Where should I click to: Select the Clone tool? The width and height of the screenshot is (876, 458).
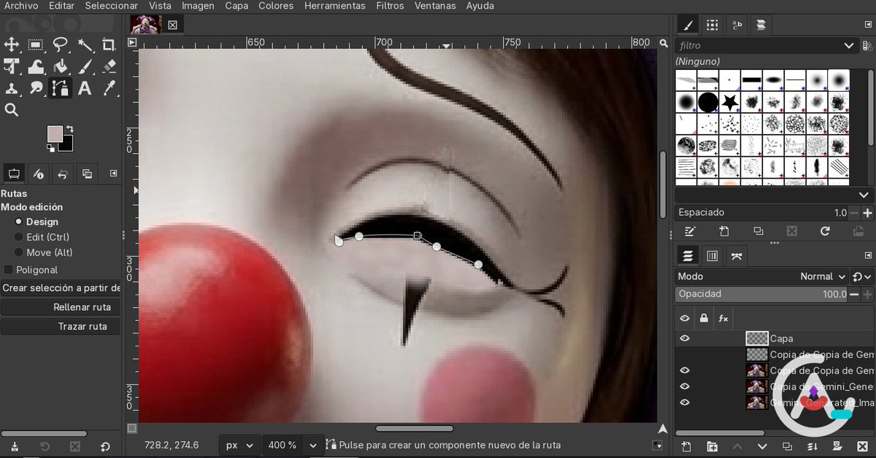click(12, 88)
